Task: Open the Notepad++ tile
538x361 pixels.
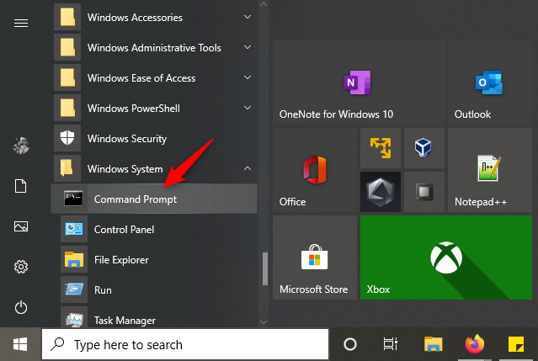Action: tap(492, 169)
